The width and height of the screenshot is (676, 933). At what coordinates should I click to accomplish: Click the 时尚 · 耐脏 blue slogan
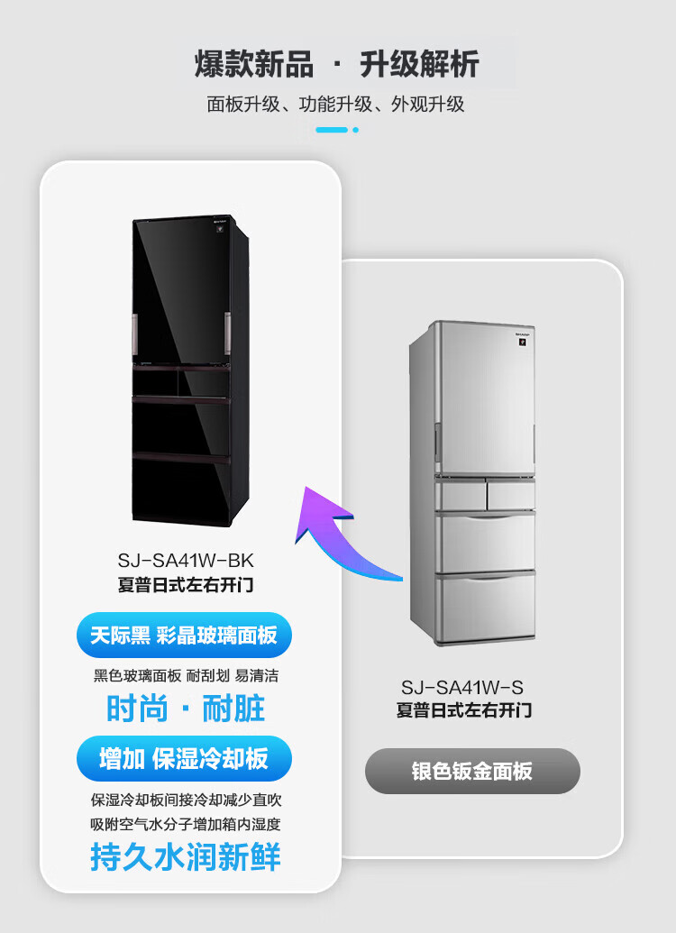pyautogui.click(x=186, y=709)
